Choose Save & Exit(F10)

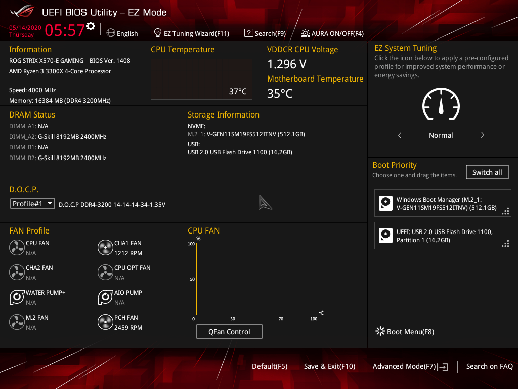[329, 366]
